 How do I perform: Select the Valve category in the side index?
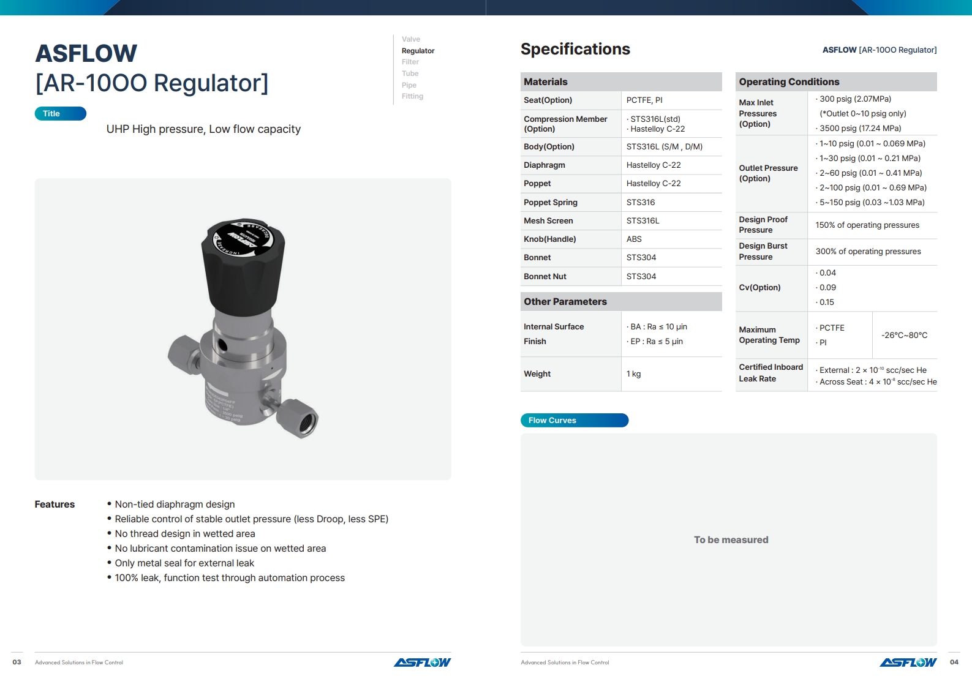410,39
